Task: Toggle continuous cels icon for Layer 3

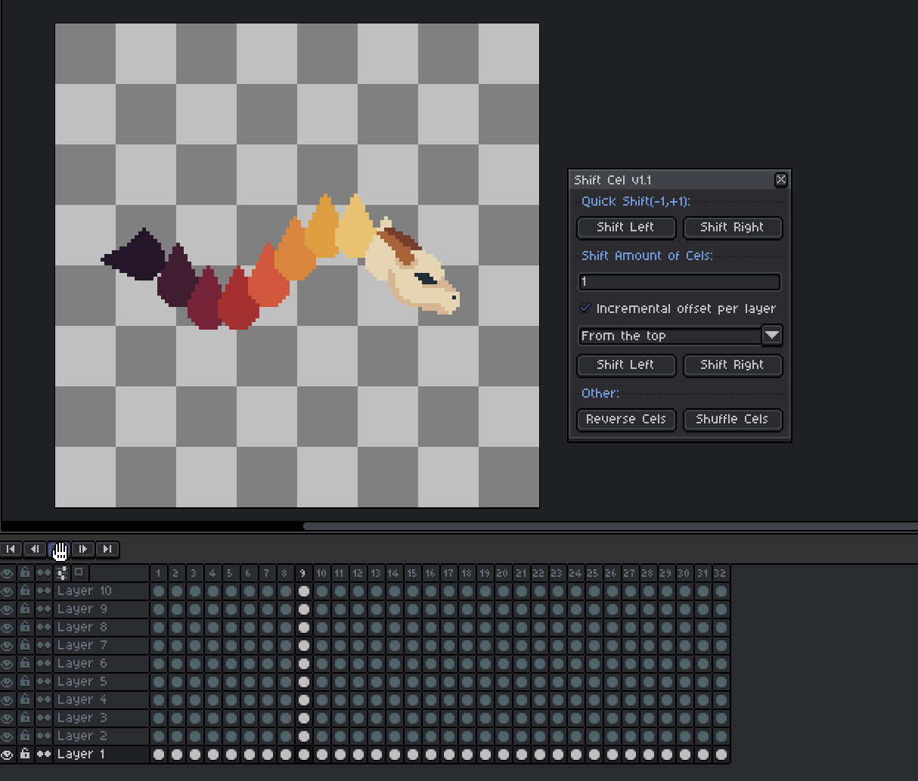Action: tap(44, 718)
